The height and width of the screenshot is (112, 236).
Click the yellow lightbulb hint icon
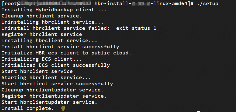(x=63, y=108)
